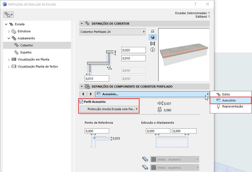Click the lower surface material icon
The image size is (252, 172).
[145, 167]
